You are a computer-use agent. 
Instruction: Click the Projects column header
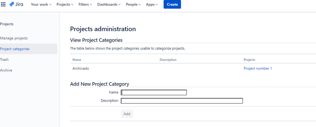tap(249, 60)
